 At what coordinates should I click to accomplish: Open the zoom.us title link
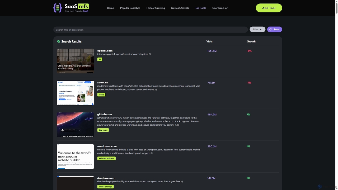pos(102,83)
